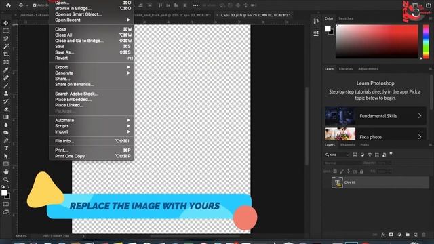Click the foreground color swatch in toolbar

click(4, 192)
